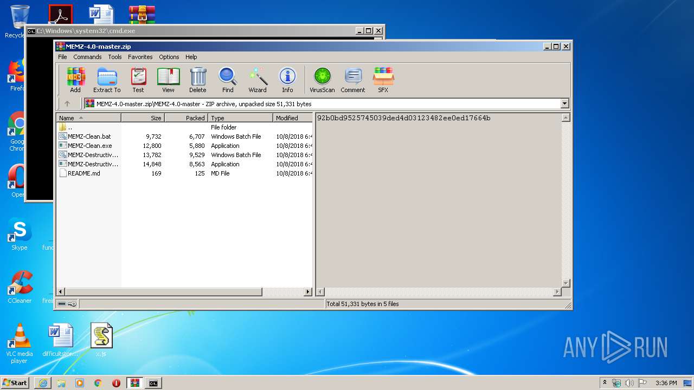Open Internet Explorer from taskbar
Viewport: 694px width, 390px height.
coord(43,383)
